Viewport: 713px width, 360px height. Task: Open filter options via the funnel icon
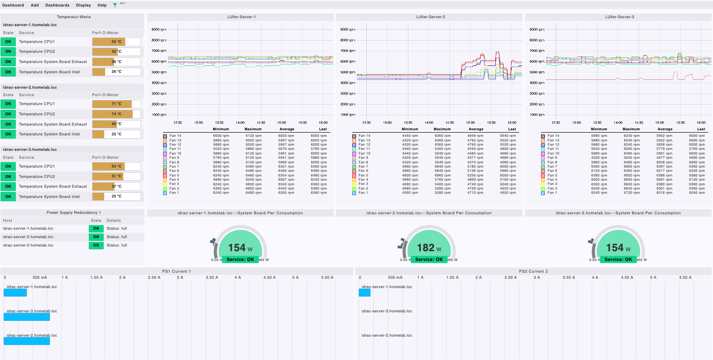[x=114, y=5]
